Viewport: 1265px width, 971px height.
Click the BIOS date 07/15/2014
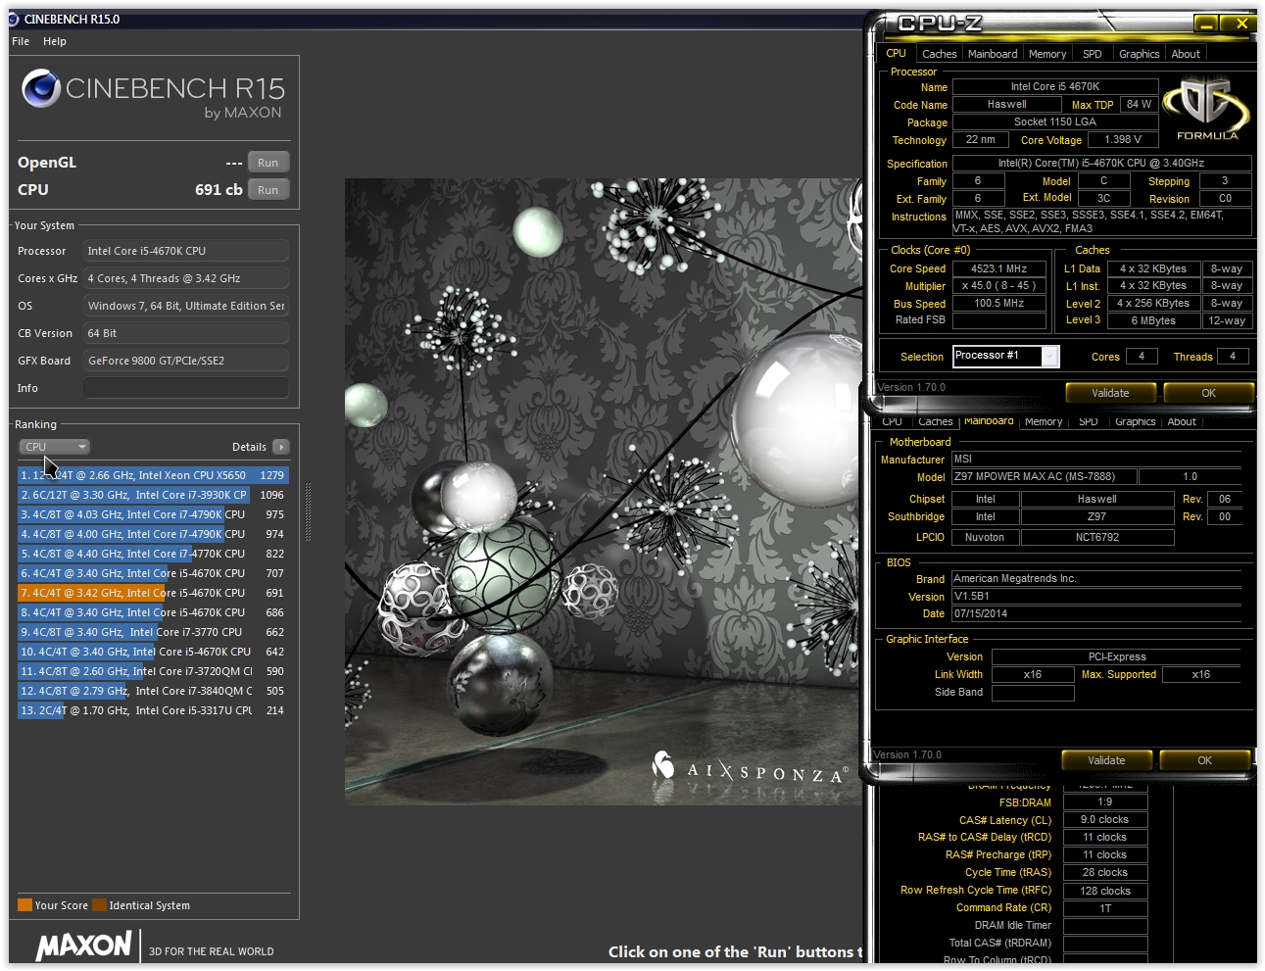click(x=1097, y=613)
